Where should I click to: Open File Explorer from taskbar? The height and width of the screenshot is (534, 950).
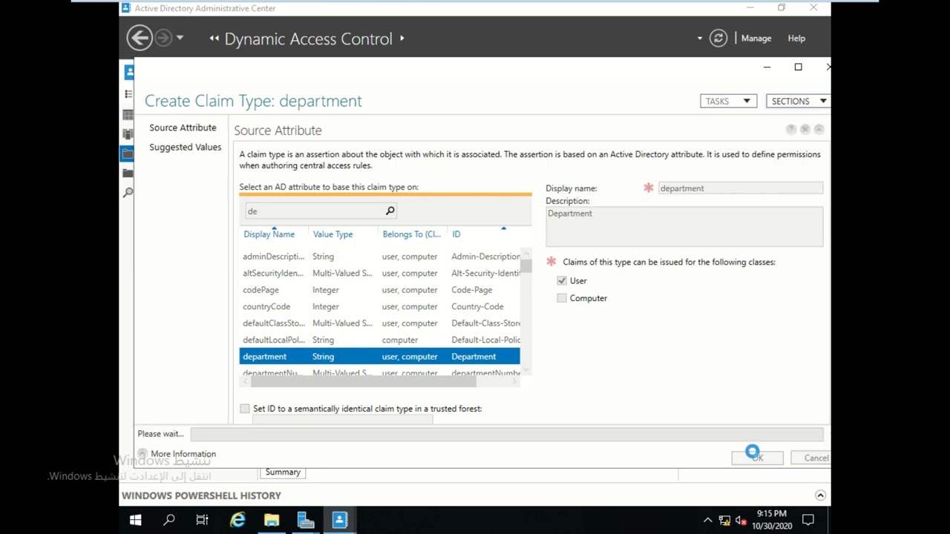[x=272, y=520]
